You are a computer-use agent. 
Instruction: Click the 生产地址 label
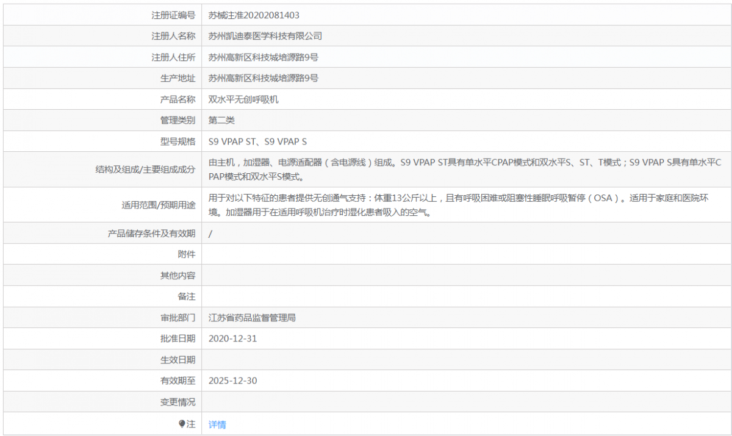[x=178, y=78]
